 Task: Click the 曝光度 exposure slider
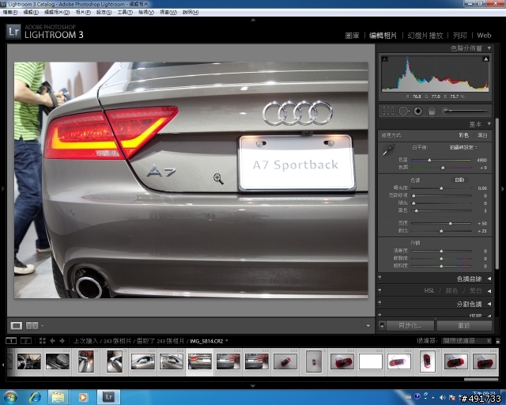pos(441,188)
